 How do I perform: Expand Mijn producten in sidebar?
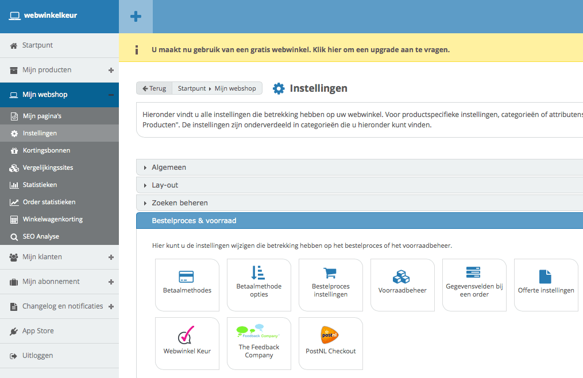tap(111, 70)
